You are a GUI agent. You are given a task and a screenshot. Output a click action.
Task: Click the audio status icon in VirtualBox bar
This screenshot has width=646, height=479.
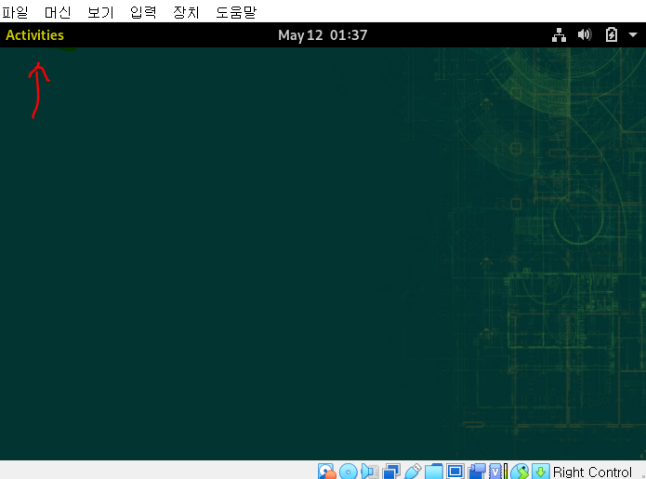pos(370,472)
